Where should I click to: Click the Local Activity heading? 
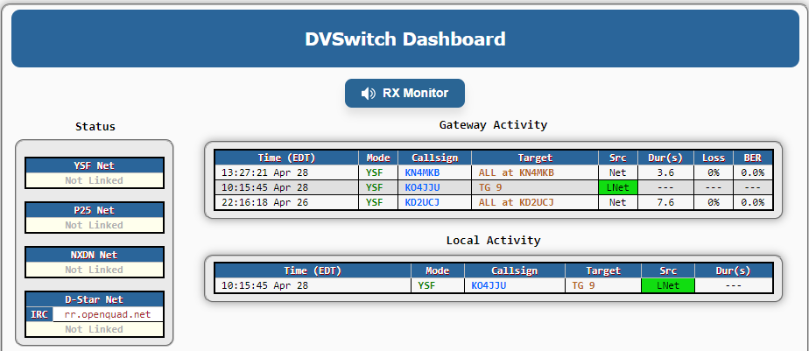click(493, 241)
